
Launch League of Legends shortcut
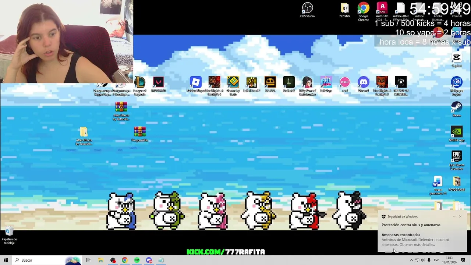(x=139, y=85)
